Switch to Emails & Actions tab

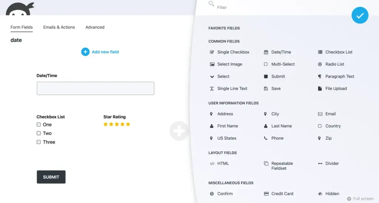59,27
